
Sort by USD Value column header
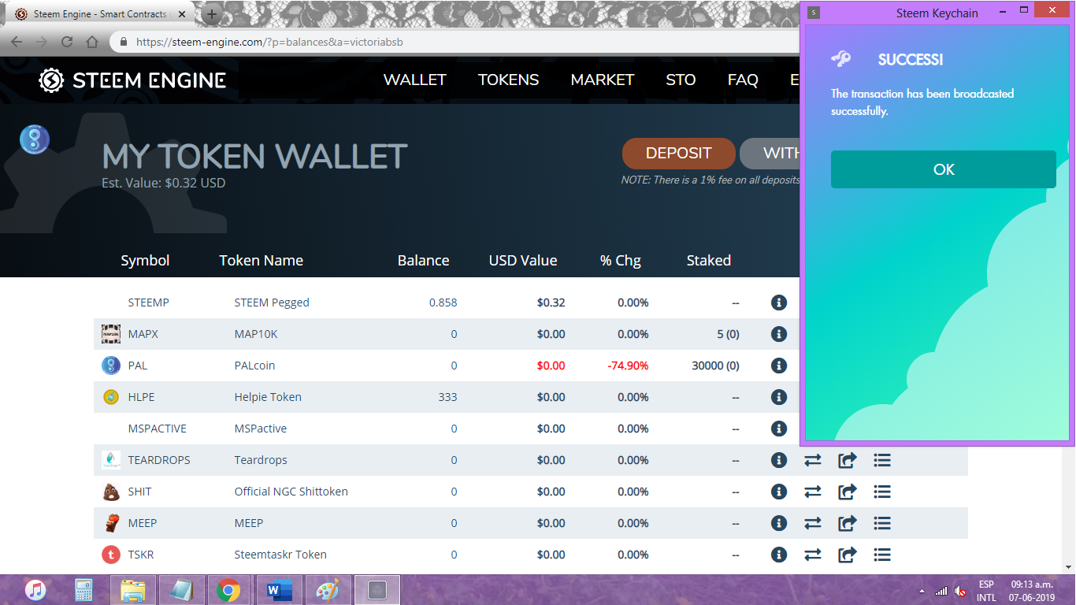point(523,261)
